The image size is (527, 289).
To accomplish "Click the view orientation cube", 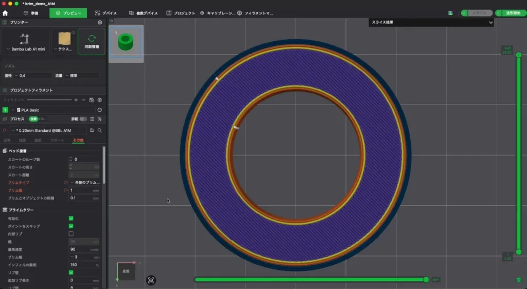I will point(126,271).
